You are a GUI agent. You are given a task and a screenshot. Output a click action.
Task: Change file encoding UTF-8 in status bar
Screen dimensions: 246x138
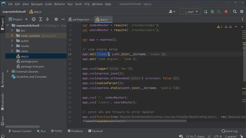point(218,136)
